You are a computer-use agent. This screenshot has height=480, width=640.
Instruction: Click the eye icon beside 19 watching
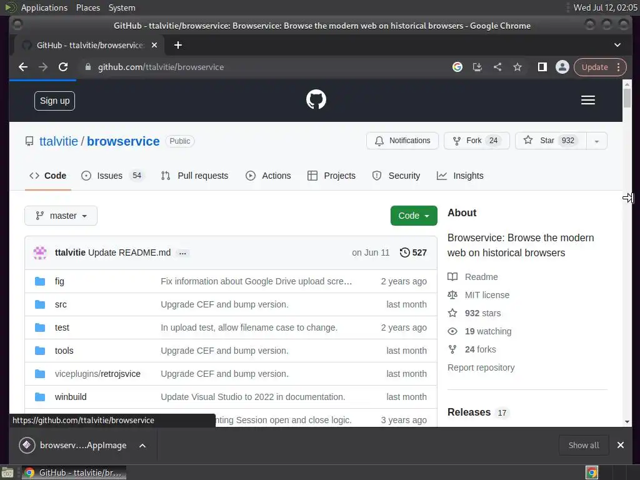point(452,331)
